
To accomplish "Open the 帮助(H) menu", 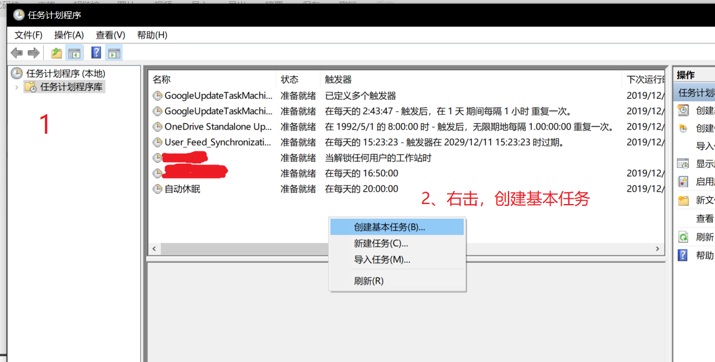I will [152, 35].
